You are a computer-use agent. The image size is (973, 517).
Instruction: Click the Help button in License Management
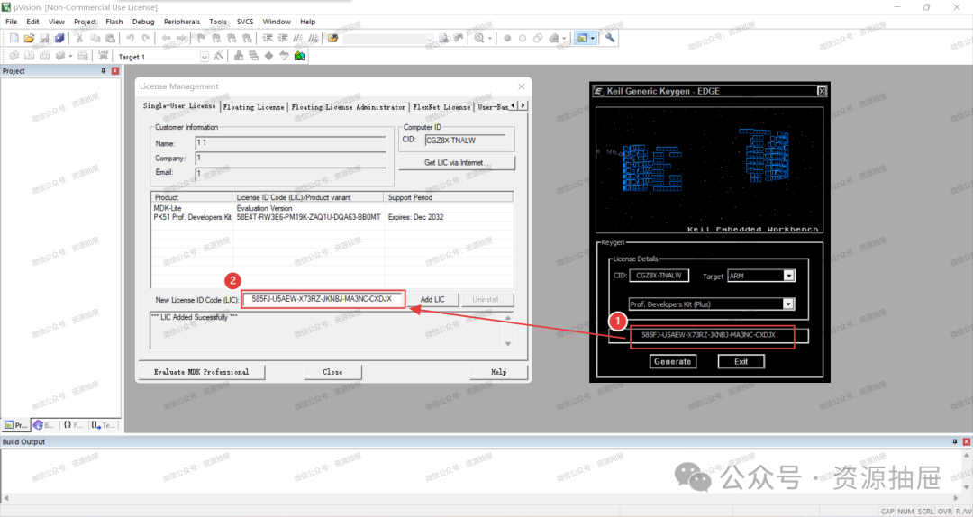click(499, 372)
